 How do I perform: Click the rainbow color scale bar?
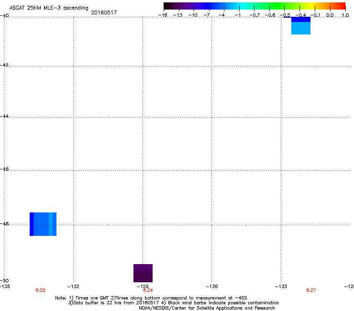coord(254,6)
